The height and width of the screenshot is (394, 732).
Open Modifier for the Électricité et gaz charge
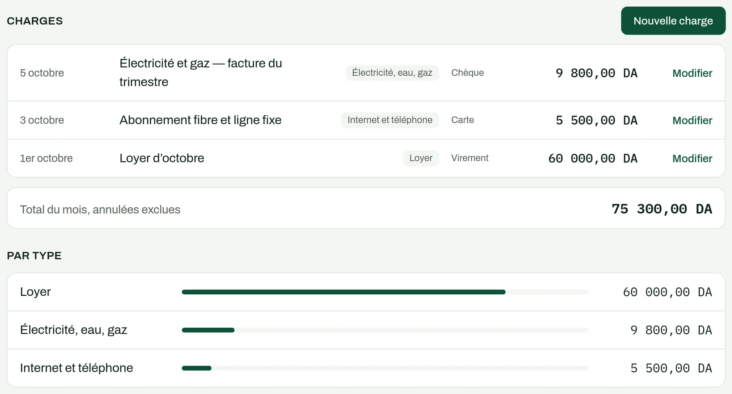tap(692, 73)
